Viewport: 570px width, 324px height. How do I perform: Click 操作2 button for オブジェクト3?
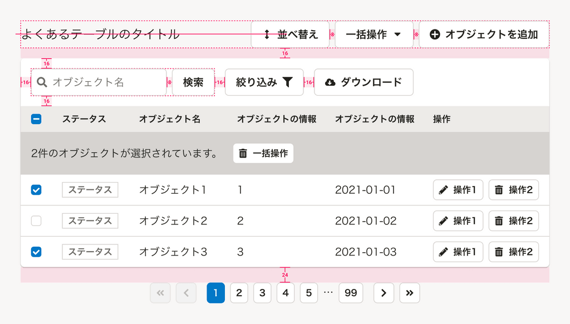[x=514, y=252]
